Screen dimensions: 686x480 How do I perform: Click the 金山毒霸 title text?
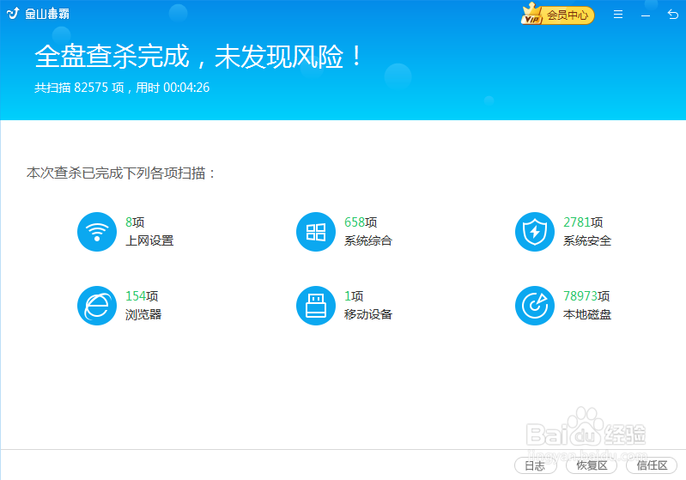pyautogui.click(x=47, y=14)
